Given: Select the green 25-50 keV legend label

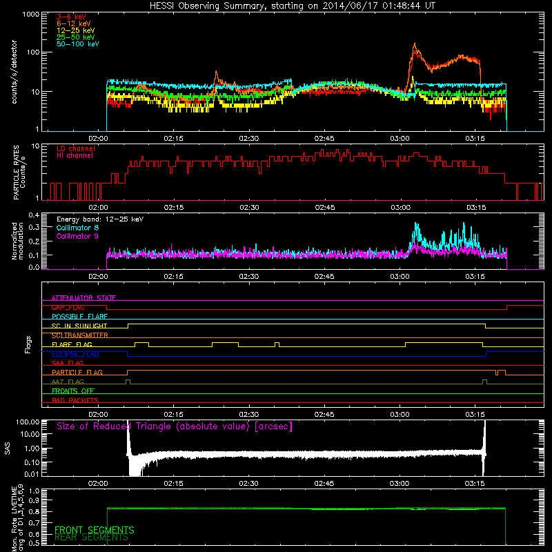Looking at the screenshot, I should [76, 37].
